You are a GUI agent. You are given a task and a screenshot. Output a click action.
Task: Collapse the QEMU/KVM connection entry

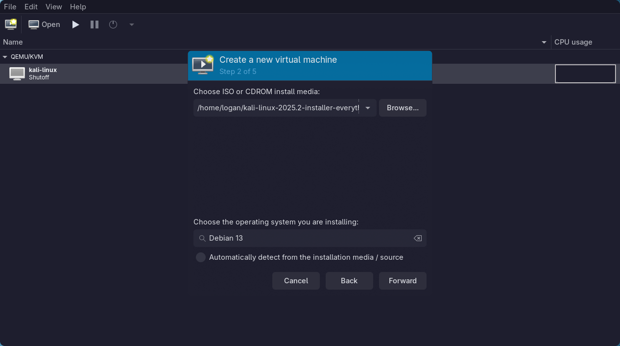tap(5, 56)
